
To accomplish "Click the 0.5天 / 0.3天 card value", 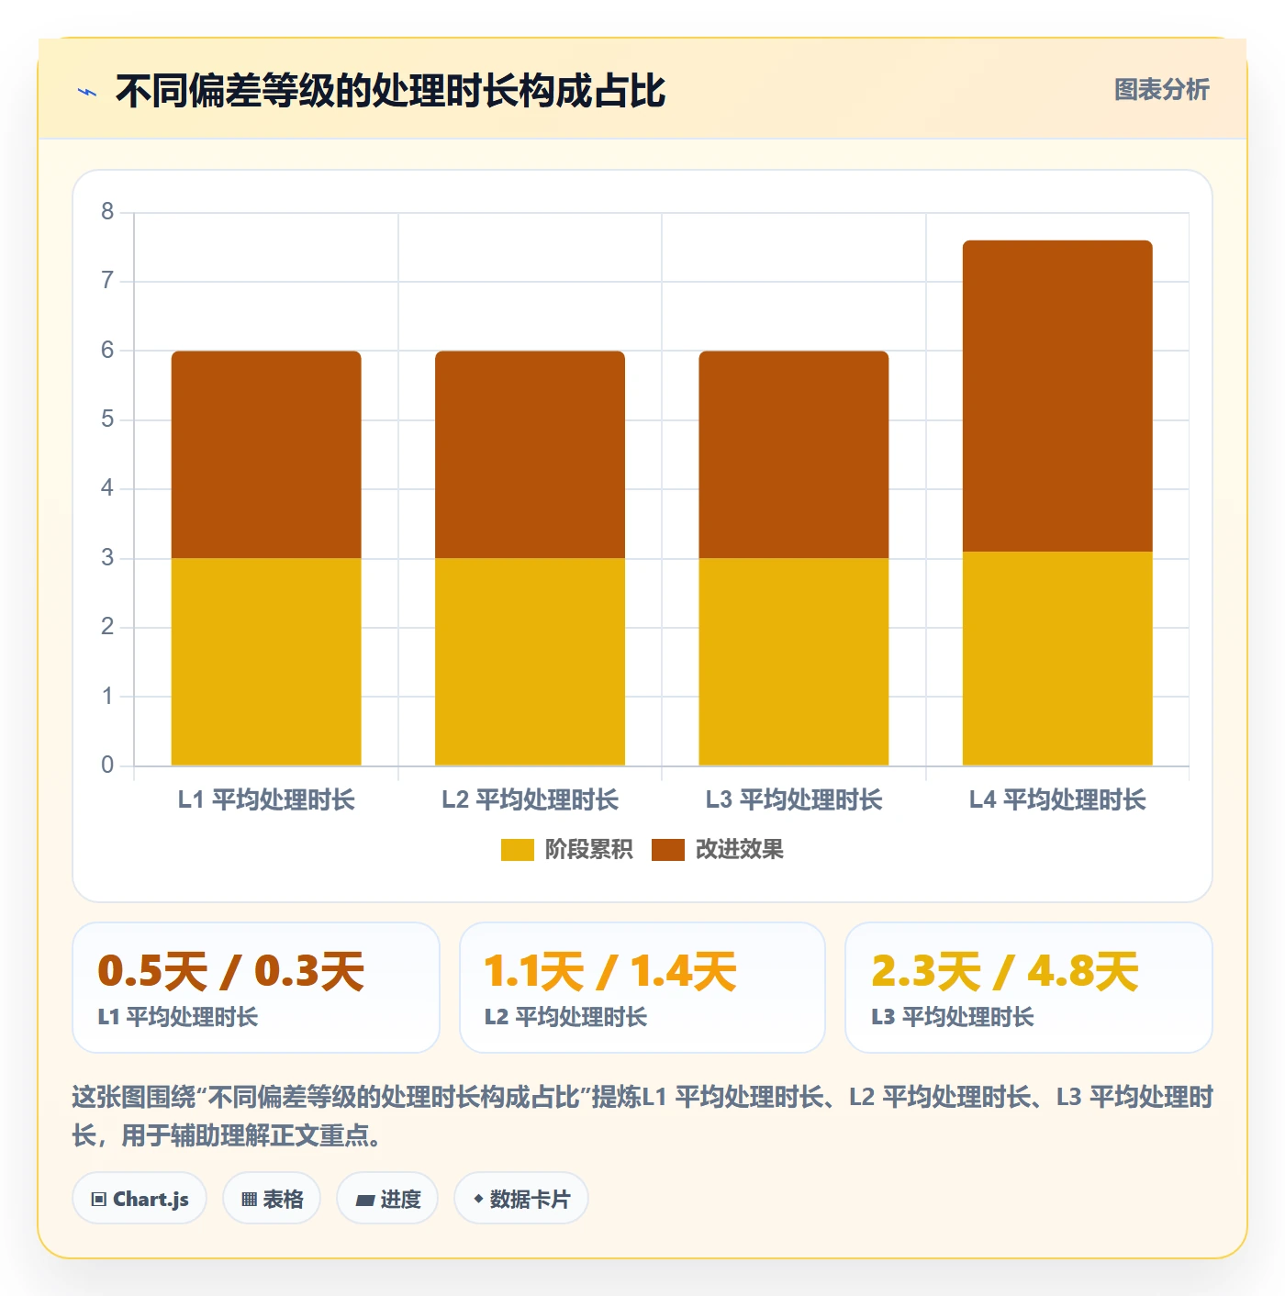I will [x=231, y=971].
